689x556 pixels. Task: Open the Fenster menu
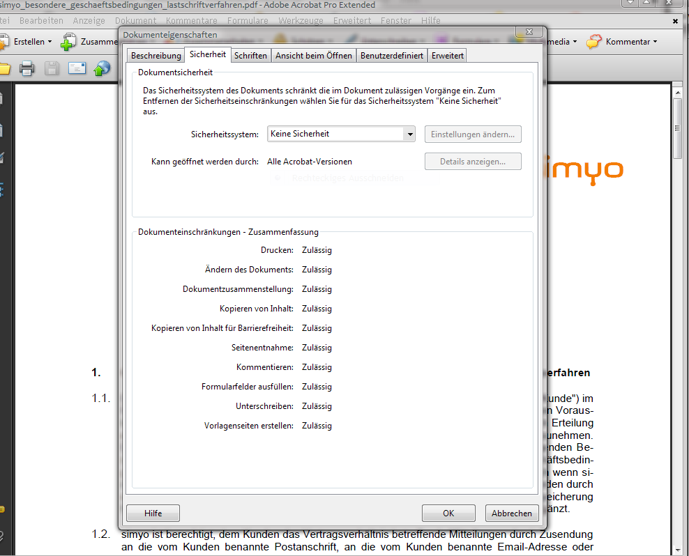pos(396,21)
